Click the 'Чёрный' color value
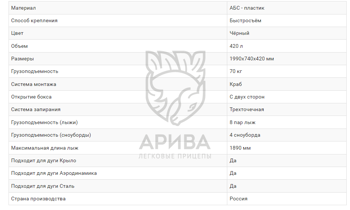Viewport: 350px width, 210px height. 240,33
